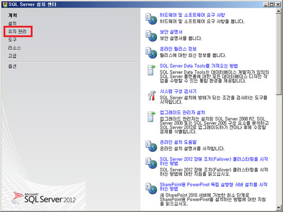Image resolution: width=283 pixels, height=212 pixels.
Task: Open the 설치 section
Action: (12, 24)
